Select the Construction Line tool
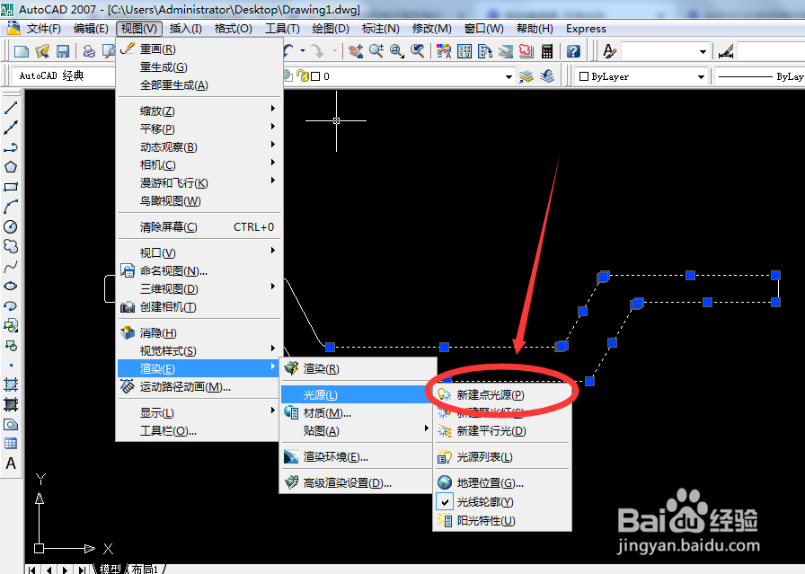This screenshot has height=574, width=805. coord(11,128)
